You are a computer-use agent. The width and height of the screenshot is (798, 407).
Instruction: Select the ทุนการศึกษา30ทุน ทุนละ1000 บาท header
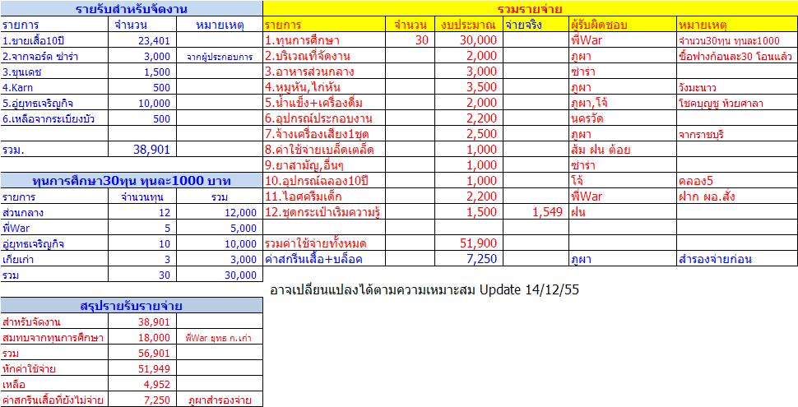[x=132, y=180]
